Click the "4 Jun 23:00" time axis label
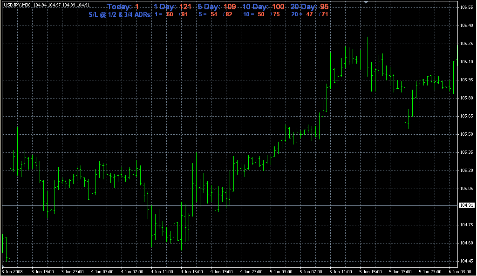Screen dimensions: 477x276 click(251, 272)
